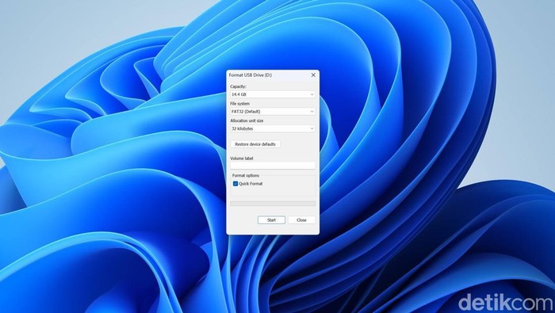Click the Start button to begin formatting

pos(271,220)
